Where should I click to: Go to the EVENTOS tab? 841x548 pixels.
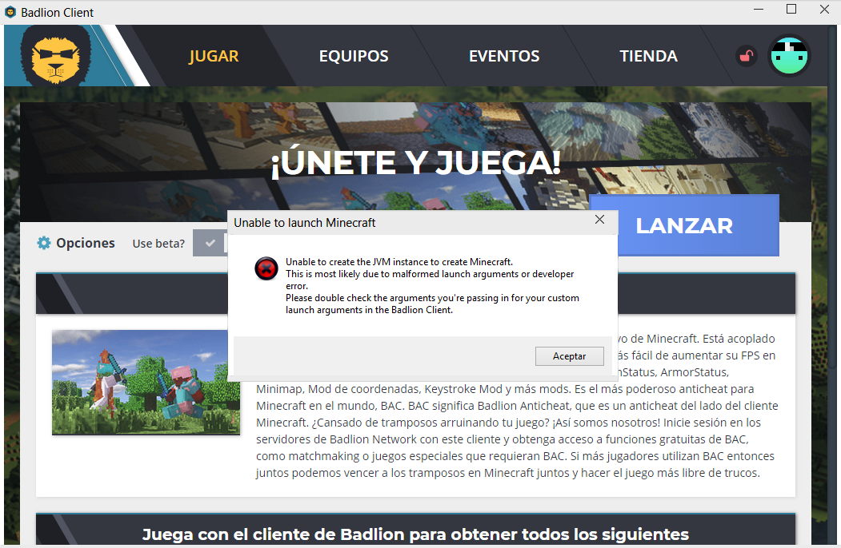tap(504, 56)
